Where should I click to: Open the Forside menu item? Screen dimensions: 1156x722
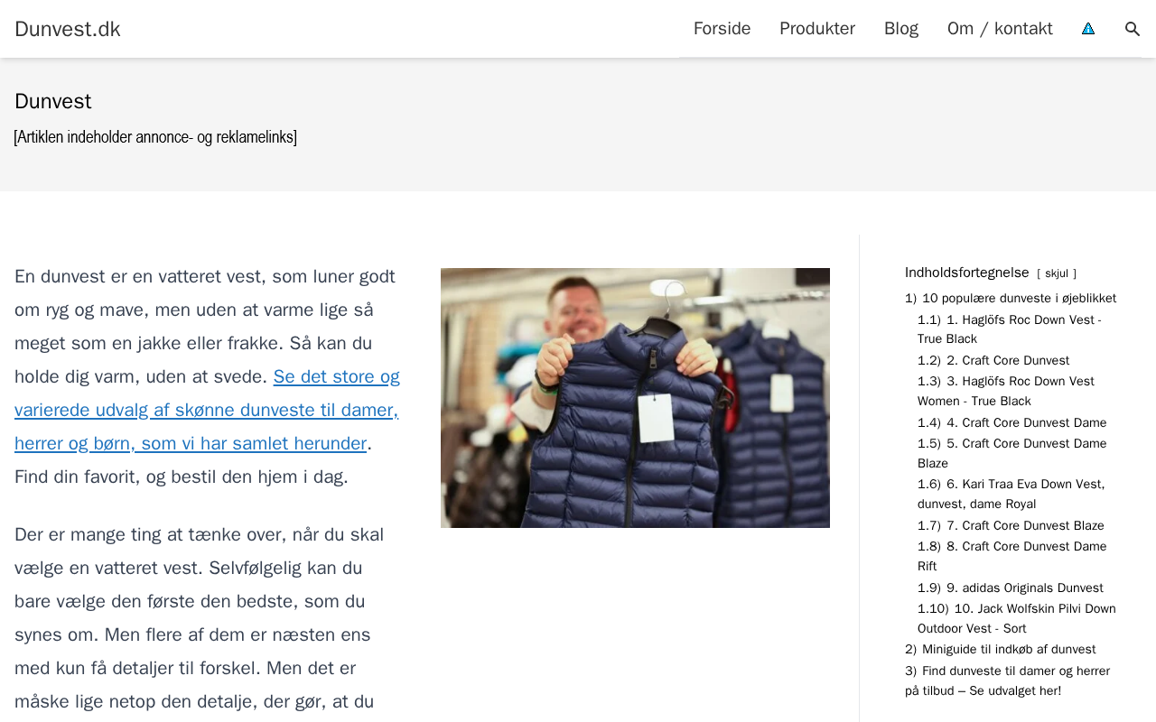(x=722, y=29)
